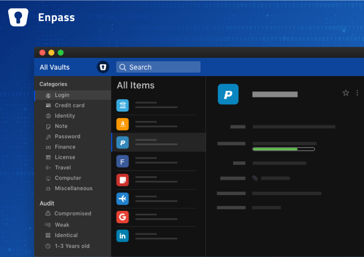Click the clock icon for 1-3 Years old
Viewport: 364px width, 257px height.
[x=48, y=246]
